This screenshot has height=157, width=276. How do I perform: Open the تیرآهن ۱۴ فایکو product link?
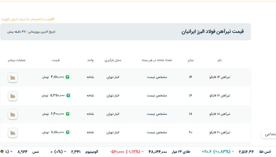pyautogui.click(x=220, y=77)
